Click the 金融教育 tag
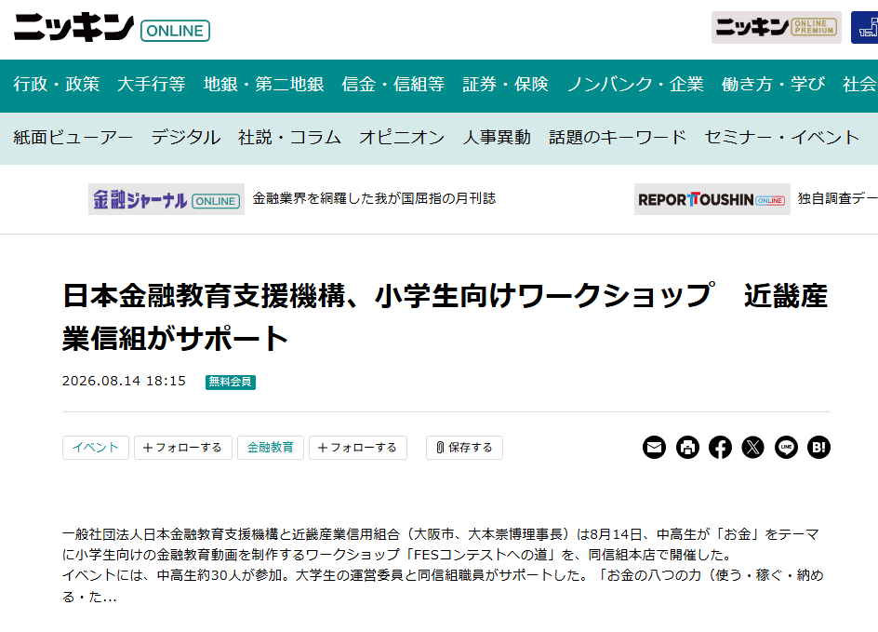878x632 pixels. click(271, 448)
